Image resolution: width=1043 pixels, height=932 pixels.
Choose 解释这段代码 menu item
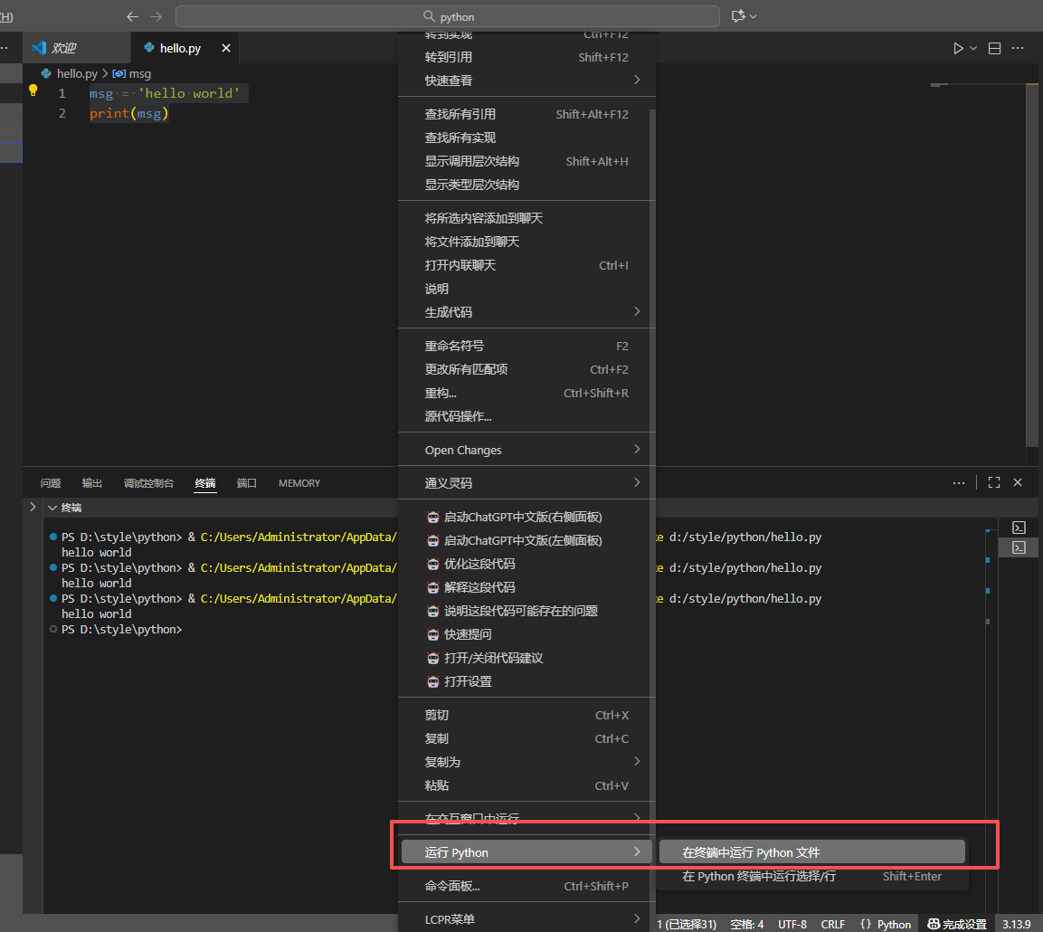click(526, 587)
